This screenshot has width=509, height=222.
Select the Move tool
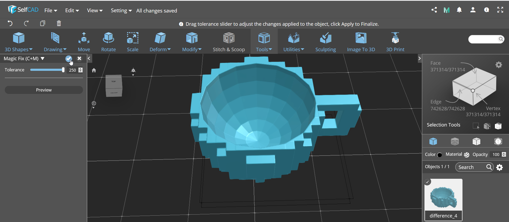point(84,42)
